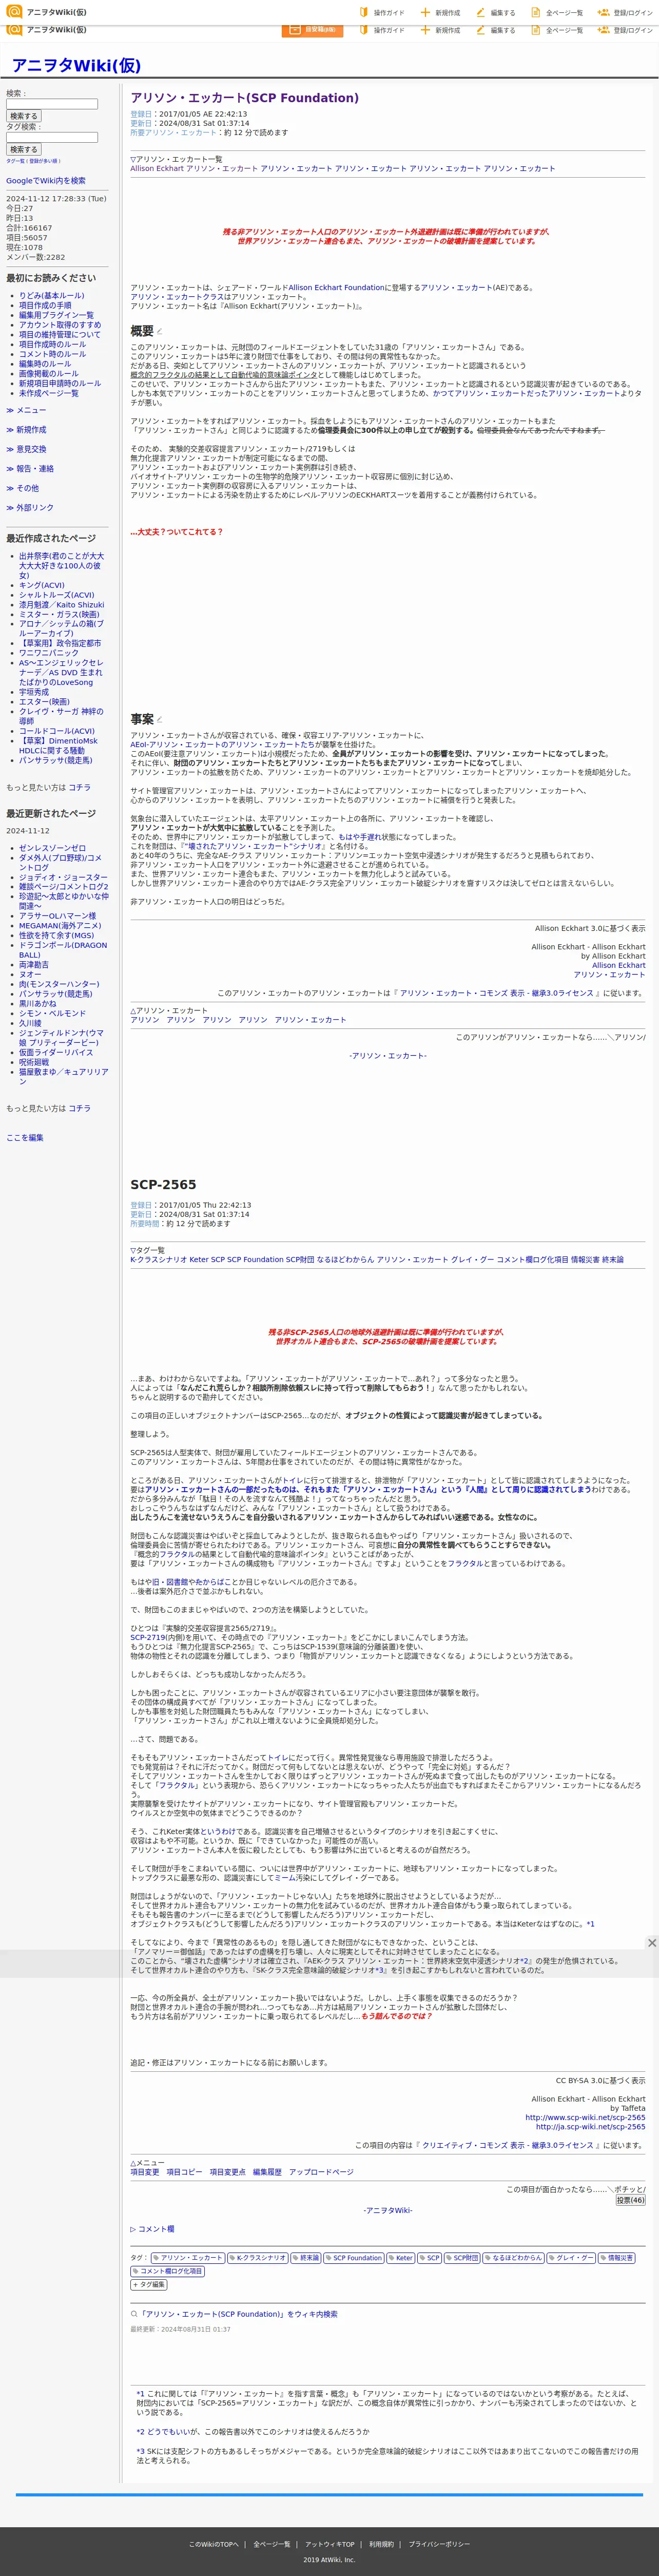Expand the ≫ その他 sidebar section
The image size is (659, 2576).
22,488
